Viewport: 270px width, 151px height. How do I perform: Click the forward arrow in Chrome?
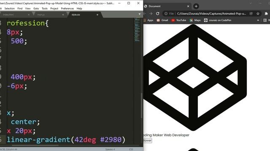pyautogui.click(x=151, y=13)
